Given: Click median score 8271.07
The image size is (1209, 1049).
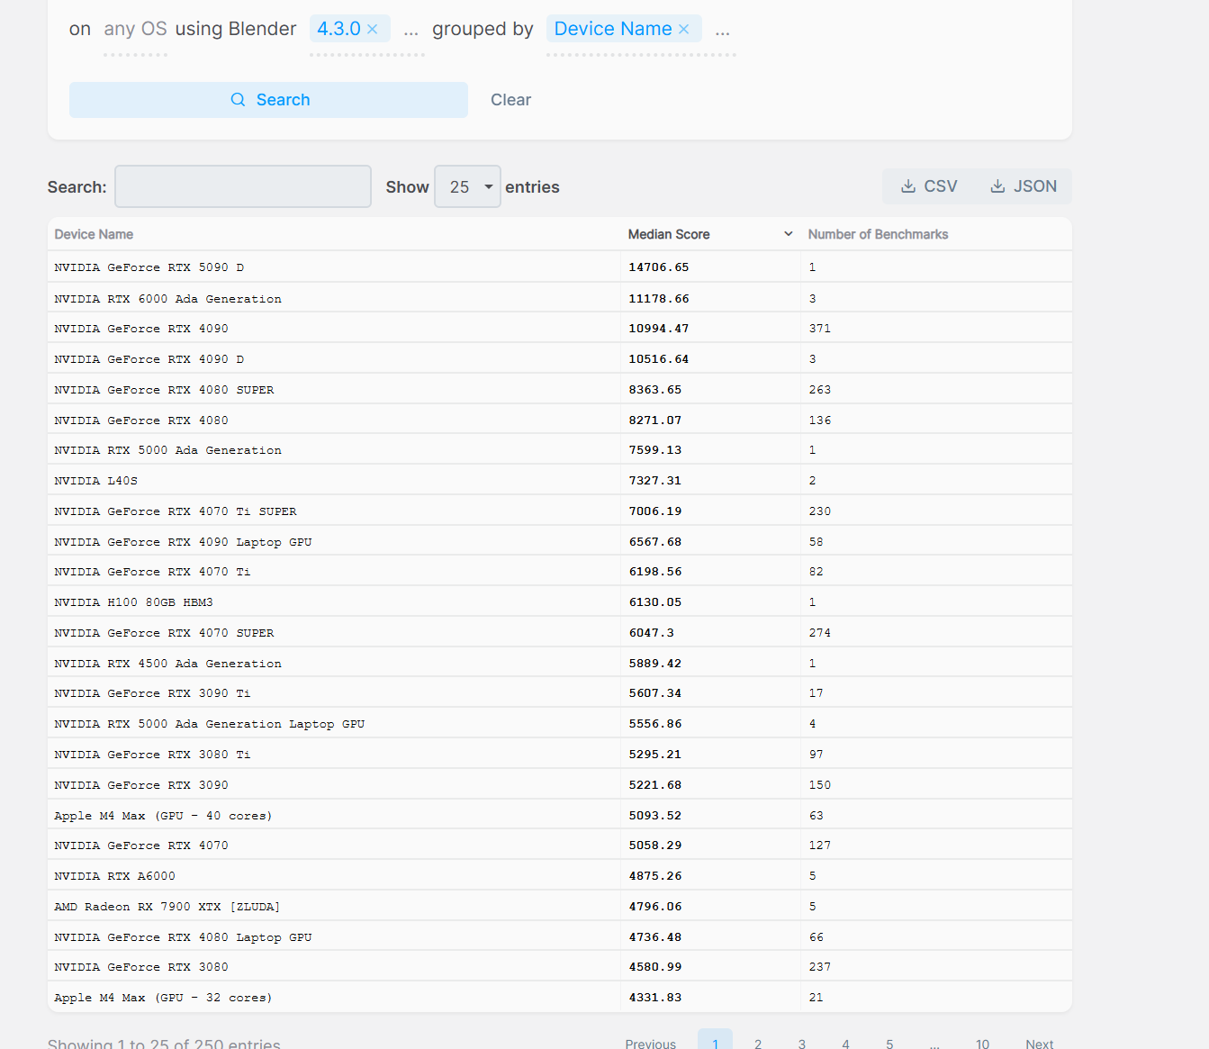Looking at the screenshot, I should point(654,421).
